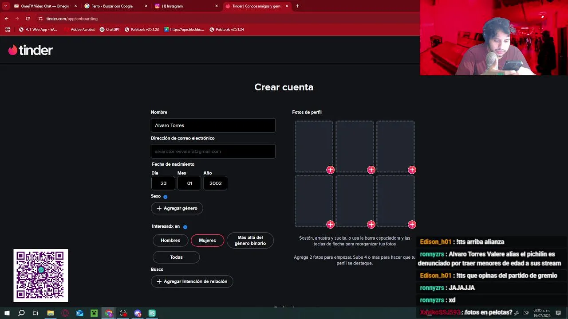Click the Yape QR code image
Viewport: 568px width, 319px height.
point(41,276)
